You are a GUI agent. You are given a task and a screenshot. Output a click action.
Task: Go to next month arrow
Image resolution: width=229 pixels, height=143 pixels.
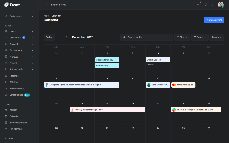[67, 37]
